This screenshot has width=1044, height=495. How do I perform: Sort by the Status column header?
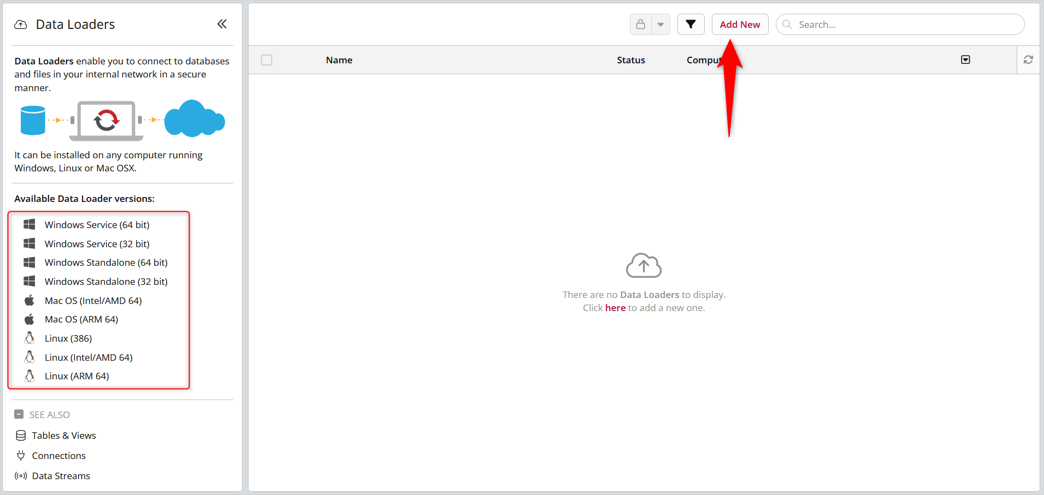click(x=631, y=60)
